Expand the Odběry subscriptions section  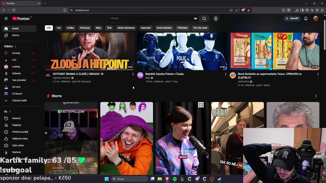(x=10, y=46)
